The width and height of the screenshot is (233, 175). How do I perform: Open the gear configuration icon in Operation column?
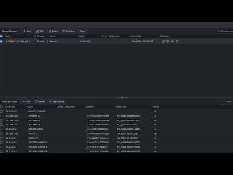[172, 41]
